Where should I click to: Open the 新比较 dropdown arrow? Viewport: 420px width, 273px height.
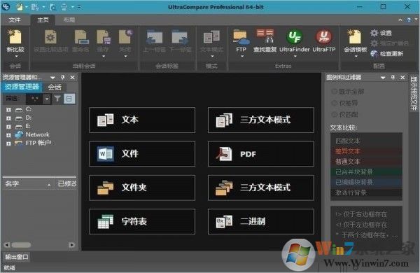click(16, 56)
